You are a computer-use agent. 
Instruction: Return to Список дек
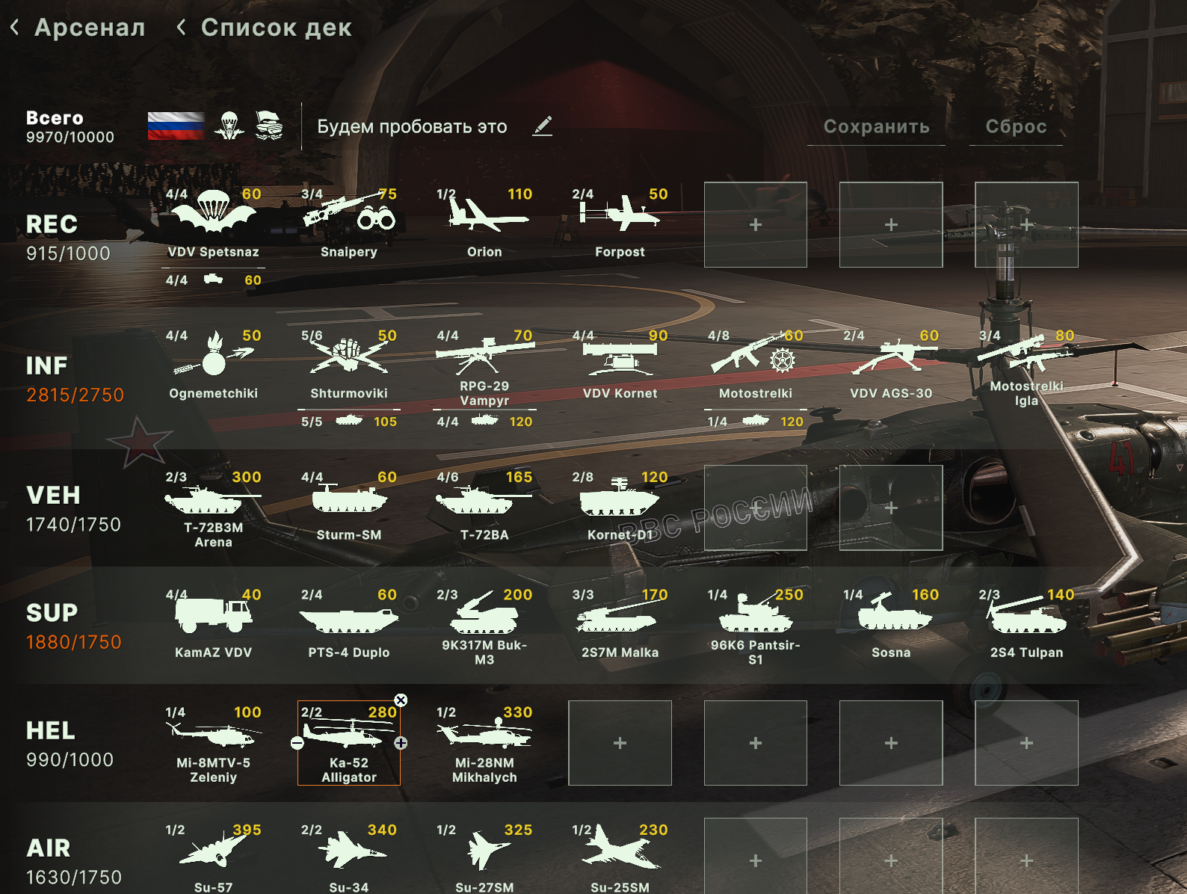[x=264, y=28]
